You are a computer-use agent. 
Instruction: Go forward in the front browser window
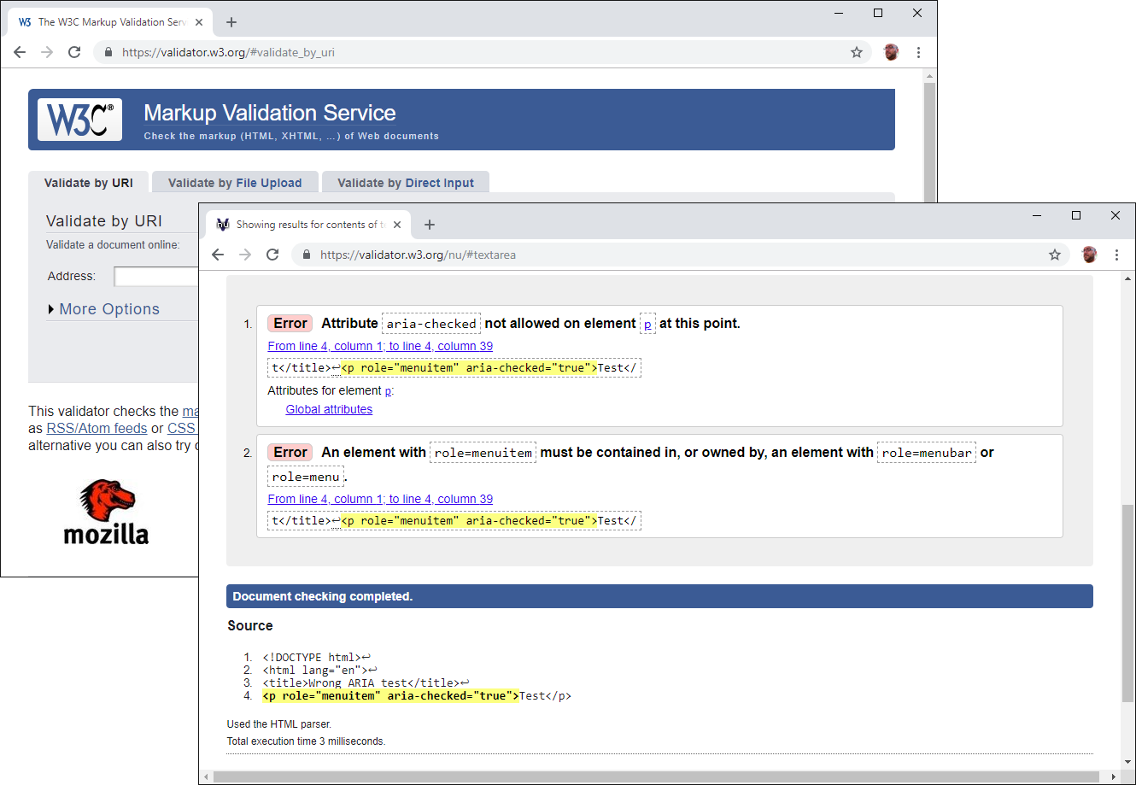coord(245,255)
